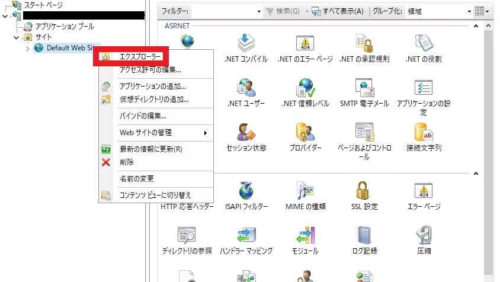Open the HTTP 応答ヘッダー feature
The height and width of the screenshot is (282, 500).
coord(187,207)
